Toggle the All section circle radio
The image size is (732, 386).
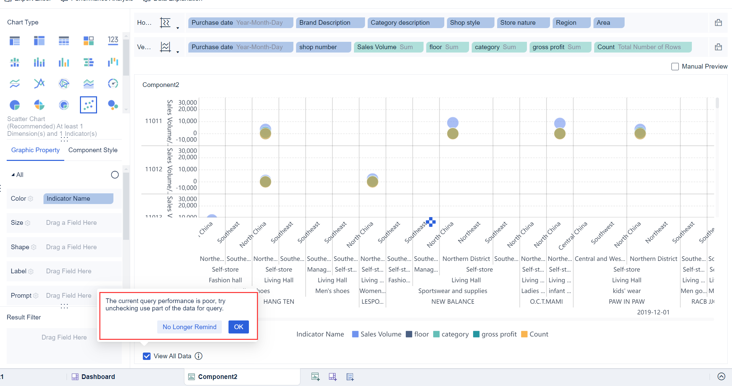(115, 175)
